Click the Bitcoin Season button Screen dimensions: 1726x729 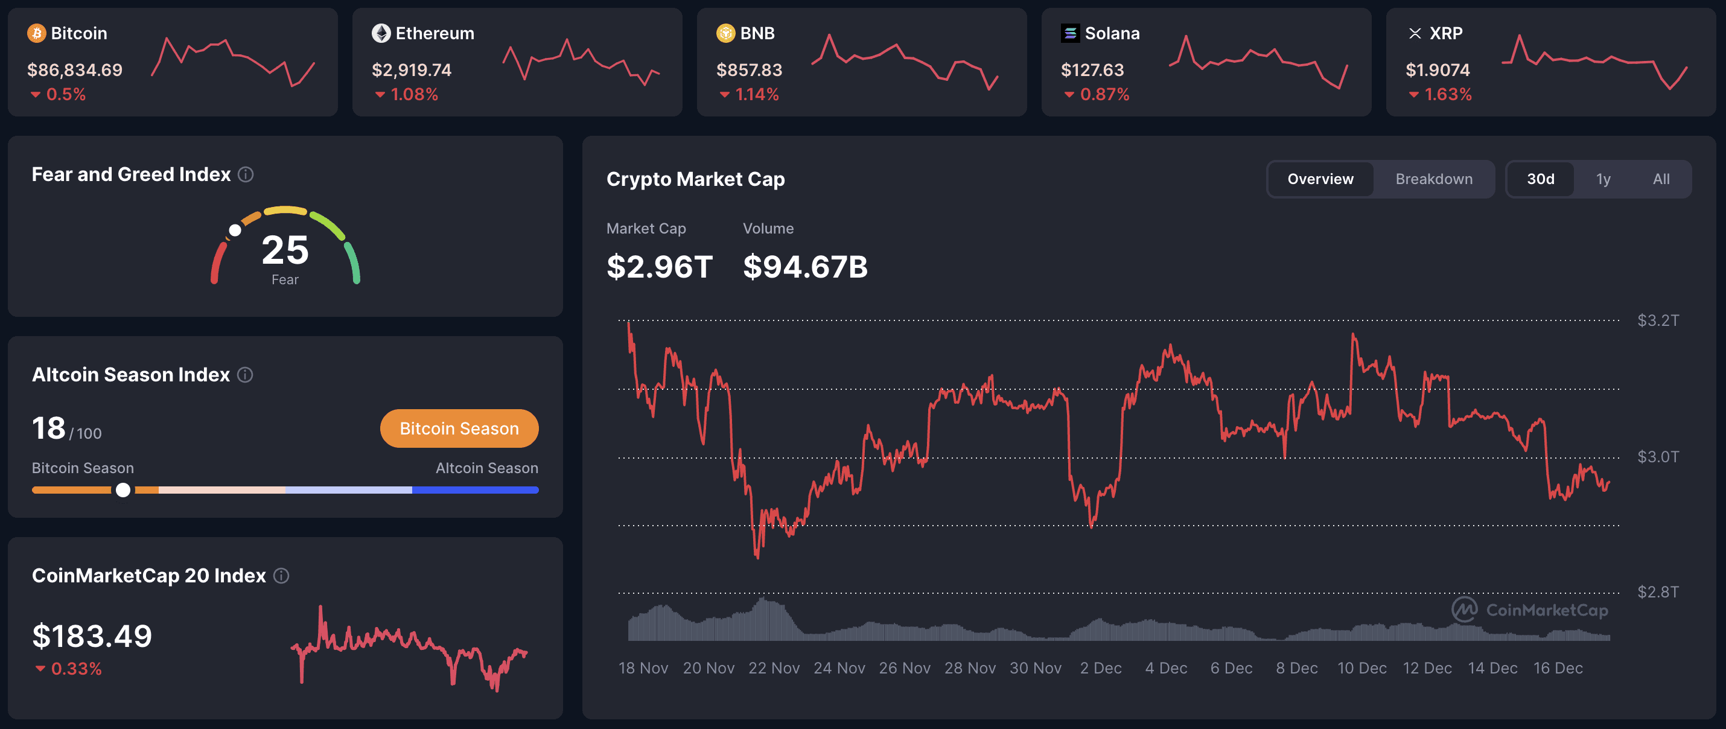point(459,428)
